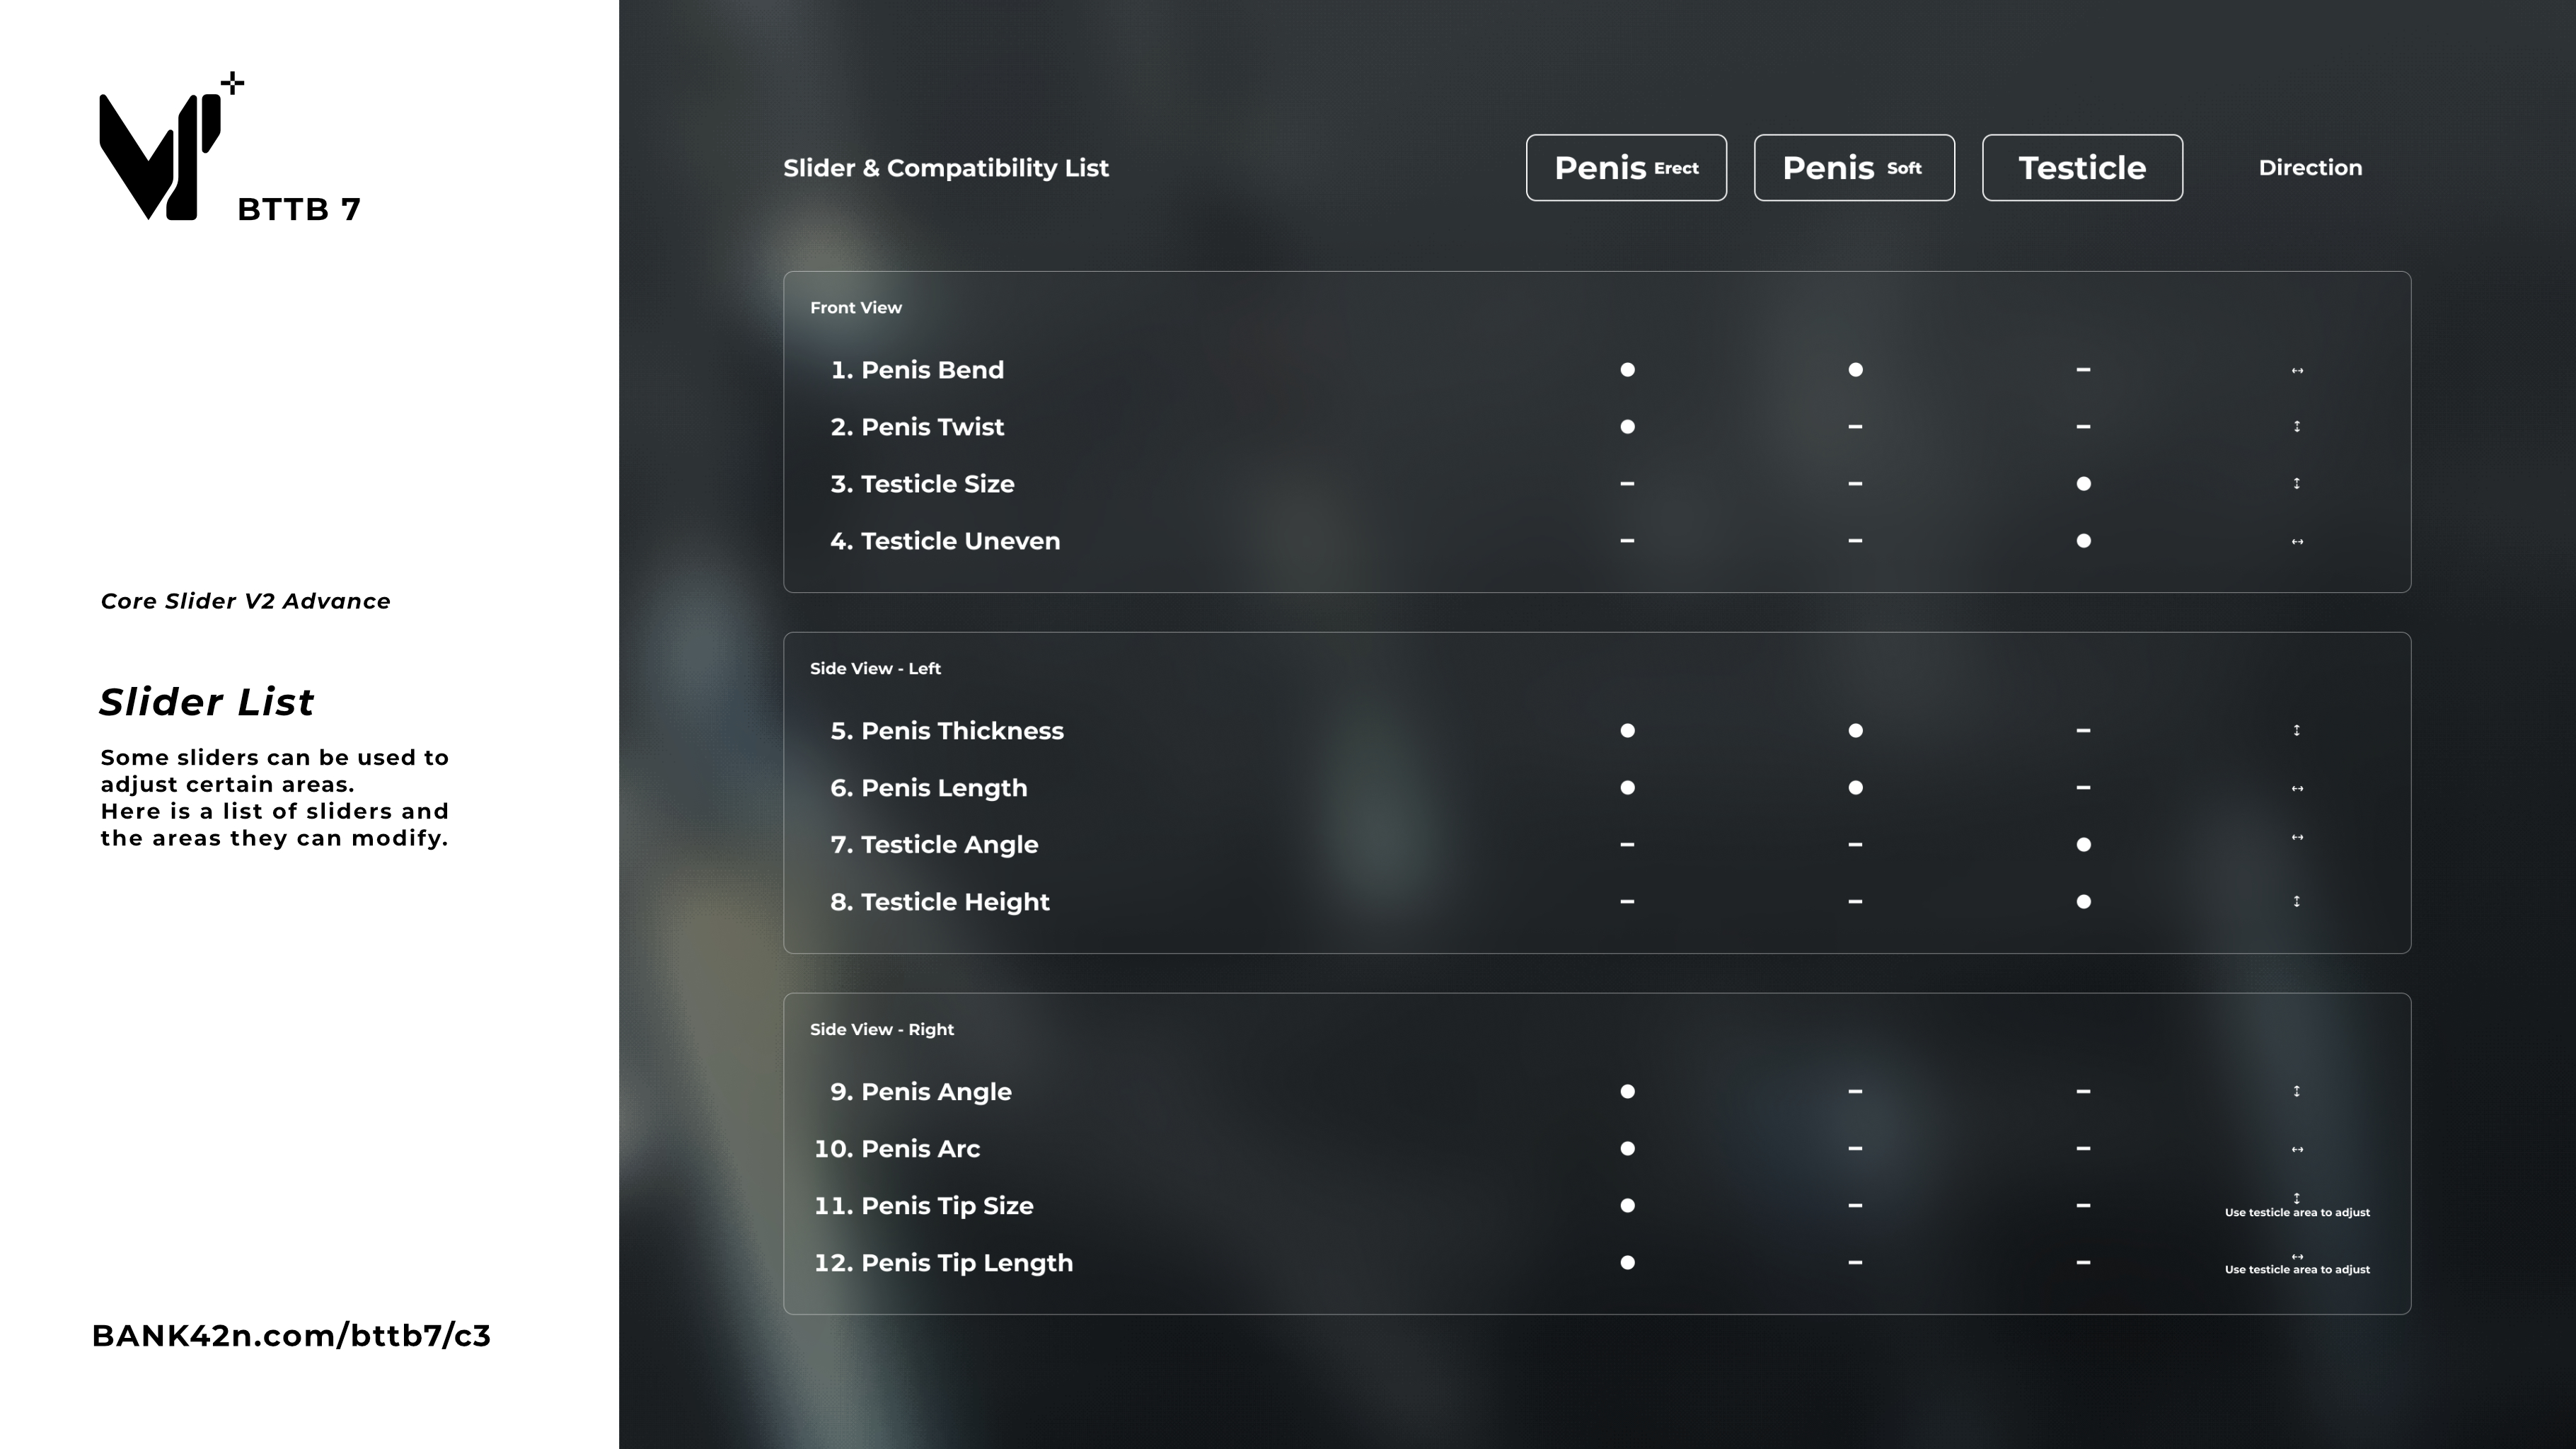Open the BANK42n.com/bttb7/c3 link
Screen dimensions: 2576x1449
tap(291, 1336)
